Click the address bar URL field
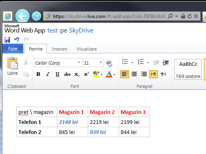The image size is (206, 154). tap(109, 16)
